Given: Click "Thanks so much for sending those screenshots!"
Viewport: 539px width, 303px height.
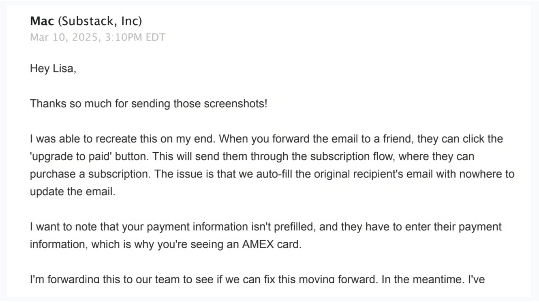Looking at the screenshot, I should (x=148, y=104).
